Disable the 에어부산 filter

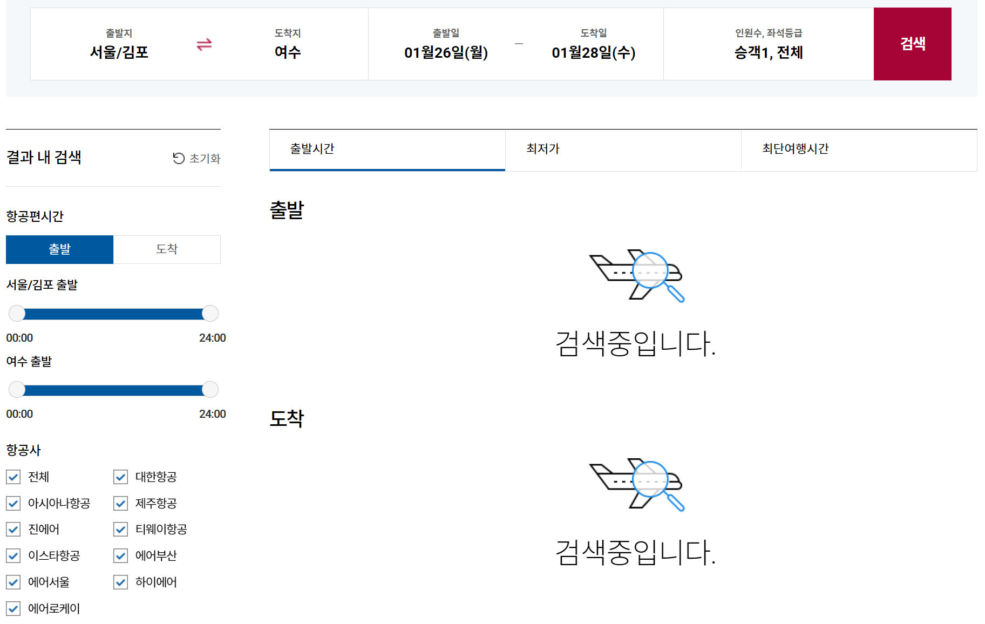click(x=120, y=555)
